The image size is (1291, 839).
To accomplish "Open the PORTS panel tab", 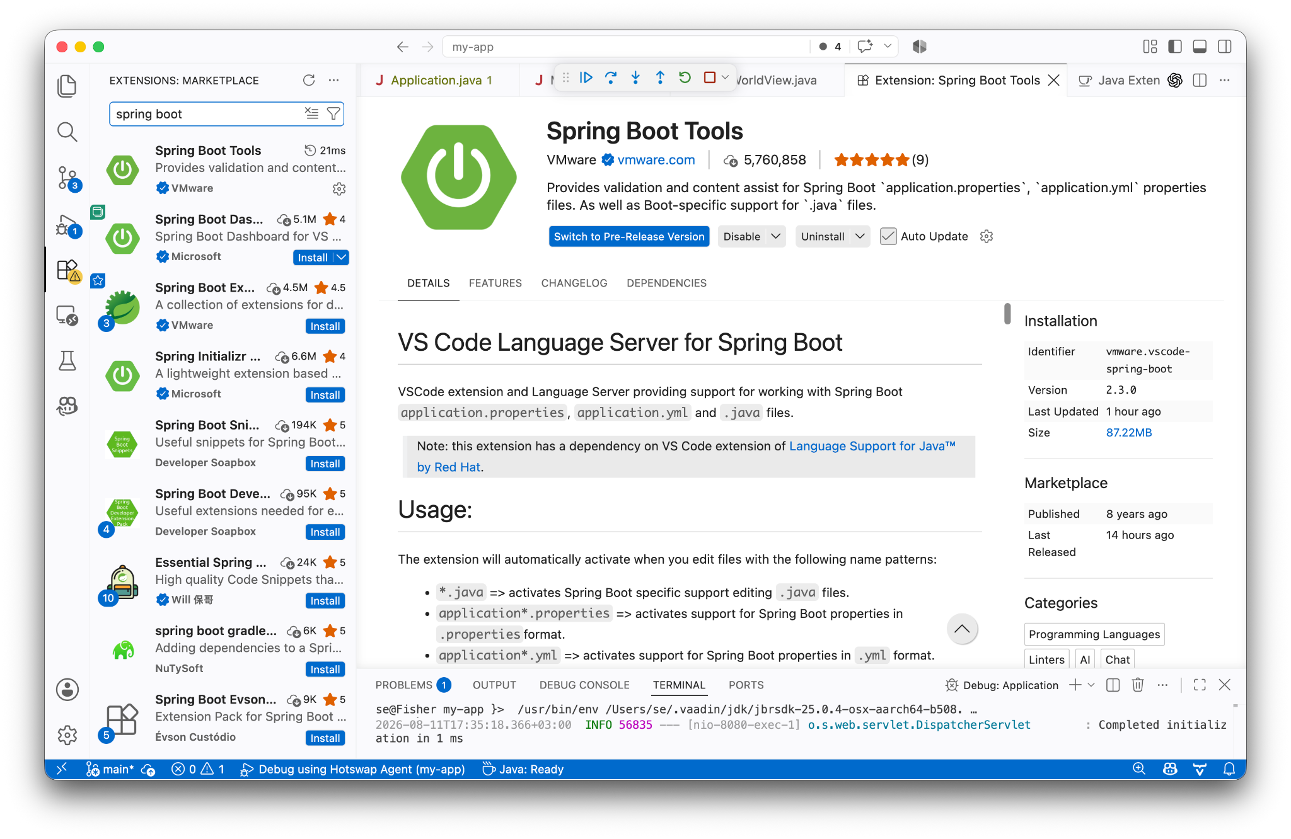I will point(746,685).
